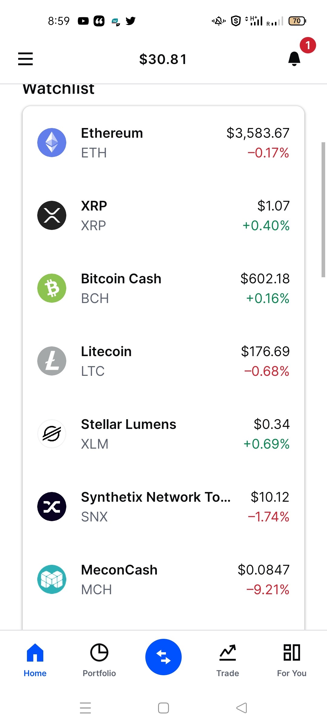Click the watchlist vertical scrollbar

click(323, 209)
